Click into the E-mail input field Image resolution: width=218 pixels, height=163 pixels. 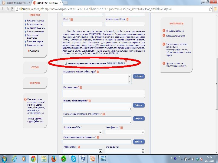(82, 24)
